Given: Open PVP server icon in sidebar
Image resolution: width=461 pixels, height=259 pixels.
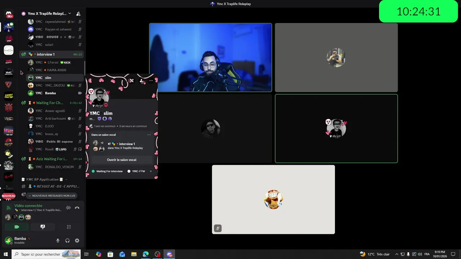Looking at the screenshot, I should [9, 38].
